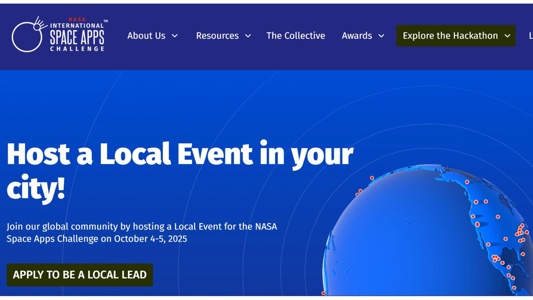Screen dimensions: 533x300
Task: Expand the chevron inside Explore the Hackathon
Action: [507, 36]
